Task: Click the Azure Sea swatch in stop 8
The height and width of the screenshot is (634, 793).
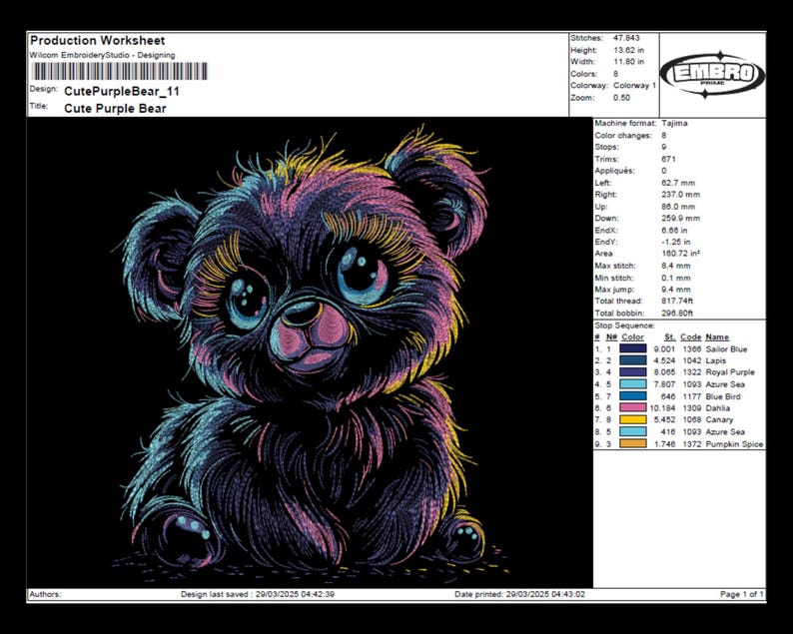Action: coord(632,431)
